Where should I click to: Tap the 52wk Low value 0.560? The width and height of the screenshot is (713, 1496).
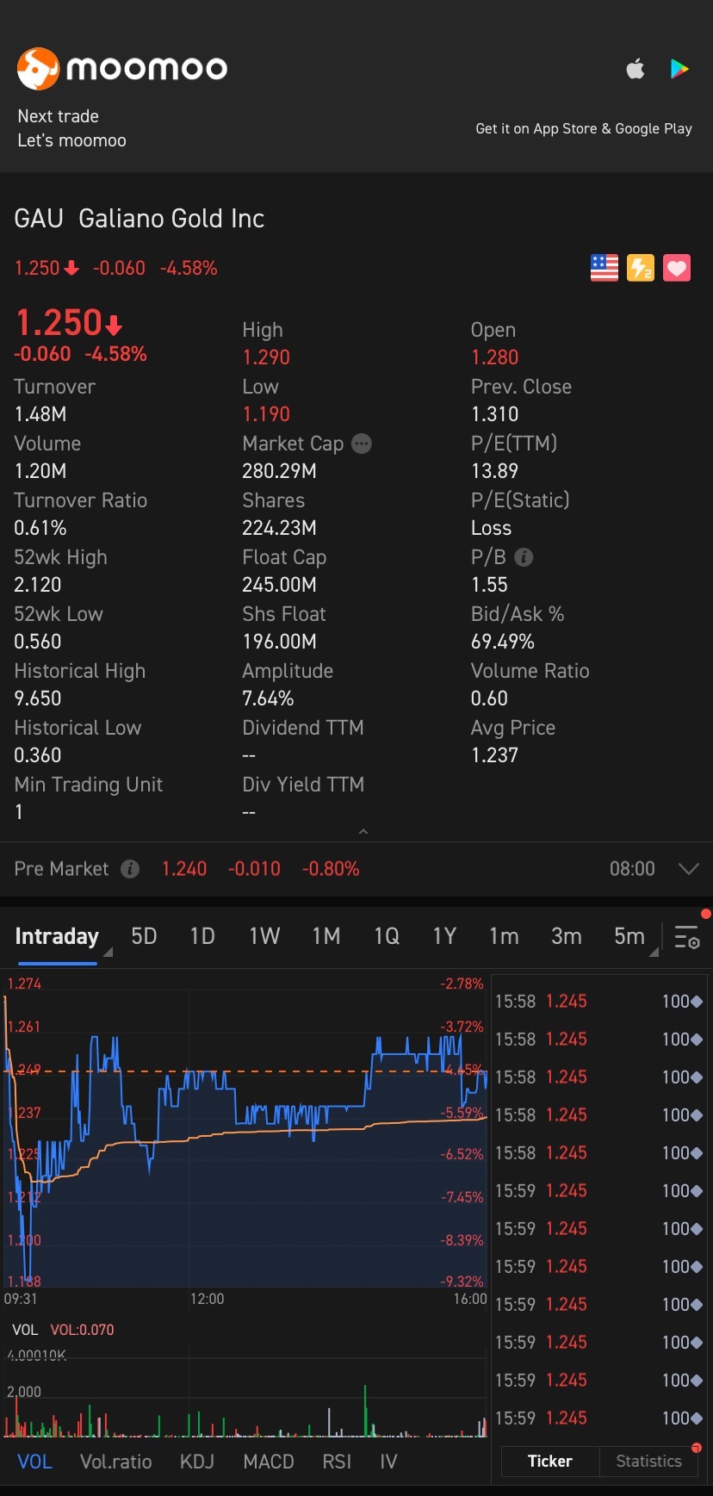click(38, 642)
